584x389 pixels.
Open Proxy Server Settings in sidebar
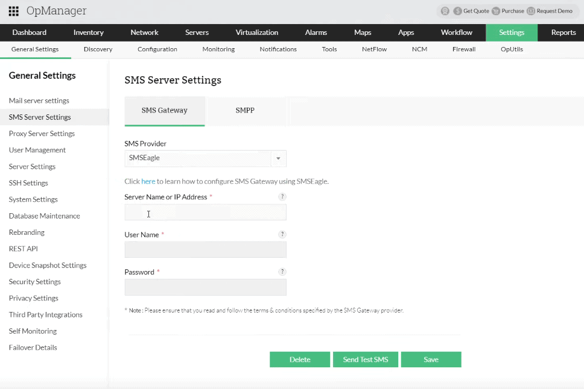click(42, 134)
